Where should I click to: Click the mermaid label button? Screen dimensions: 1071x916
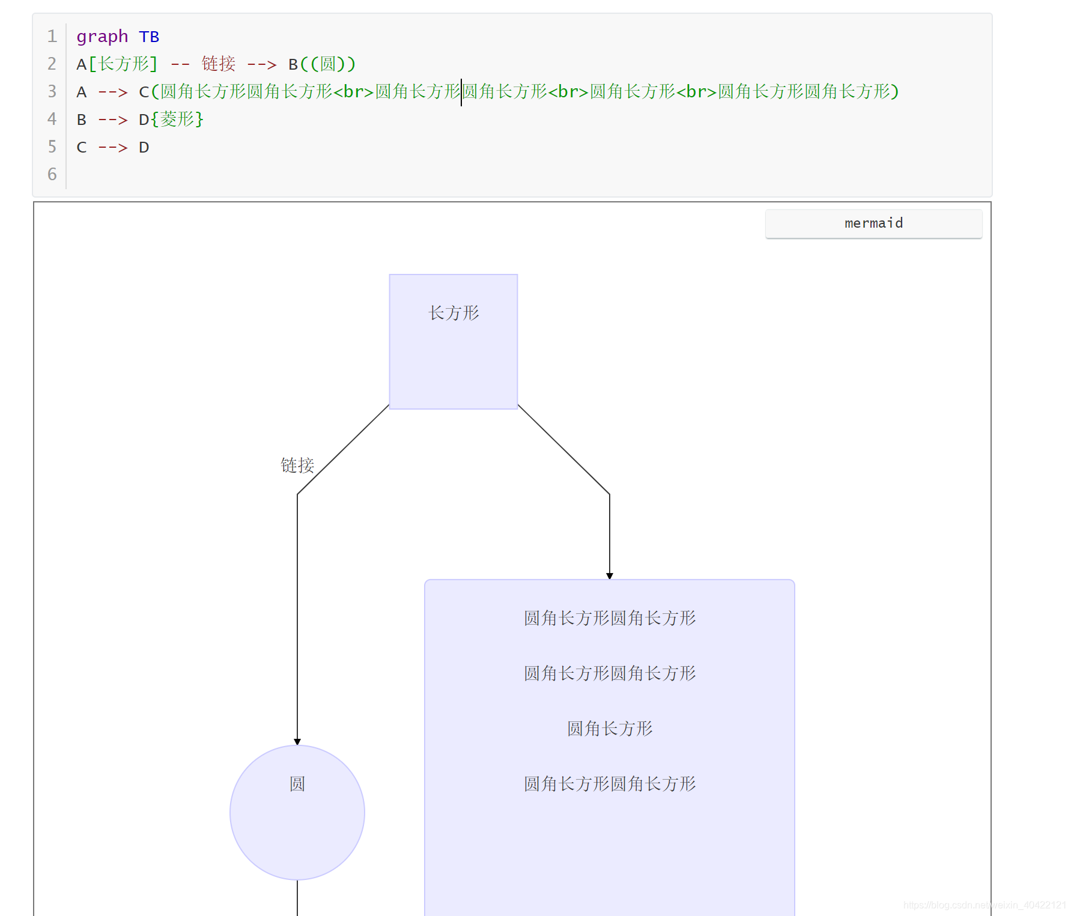coord(873,223)
